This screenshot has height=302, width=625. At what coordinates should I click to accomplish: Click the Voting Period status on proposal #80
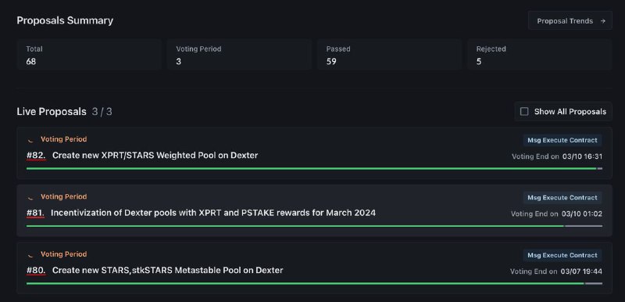click(x=64, y=254)
